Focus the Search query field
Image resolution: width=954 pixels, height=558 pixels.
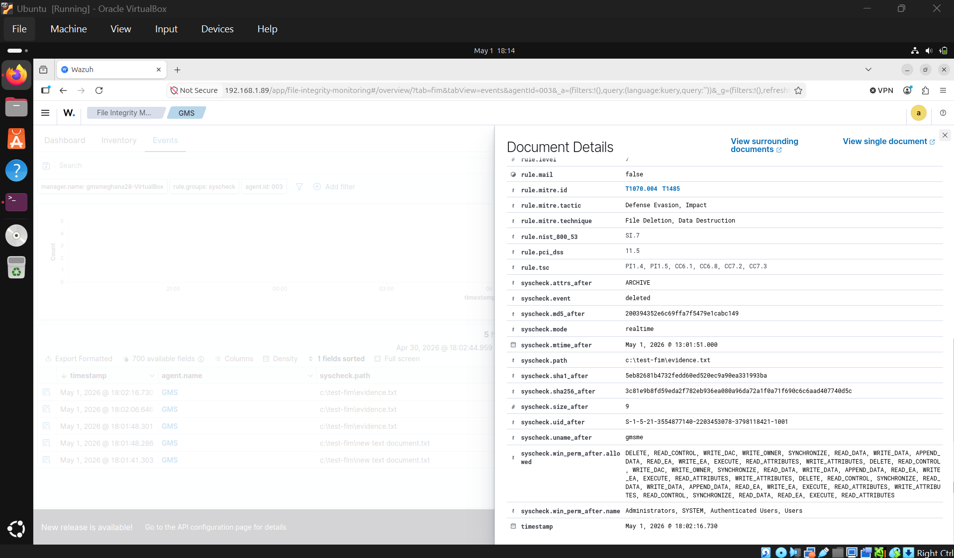(x=274, y=165)
